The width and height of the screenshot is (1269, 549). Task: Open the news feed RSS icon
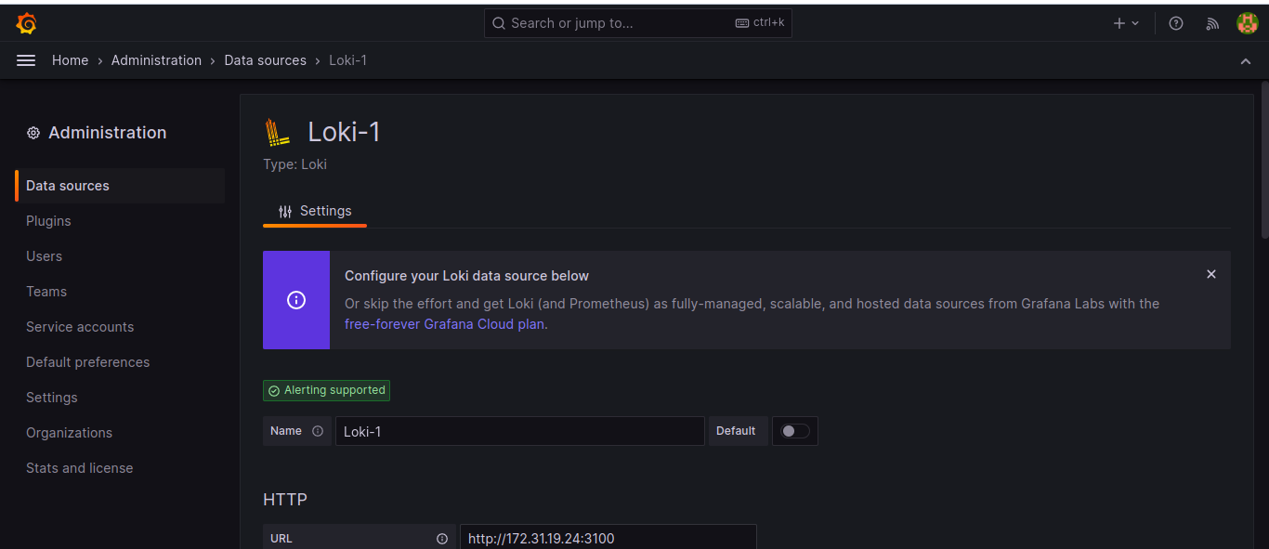point(1211,24)
